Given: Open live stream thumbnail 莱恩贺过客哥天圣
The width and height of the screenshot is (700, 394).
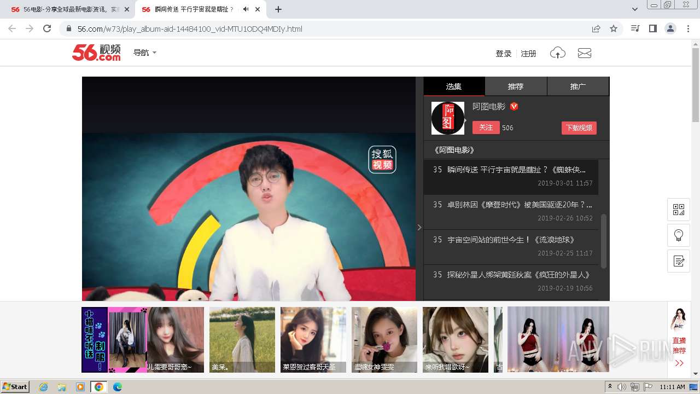Looking at the screenshot, I should (313, 340).
